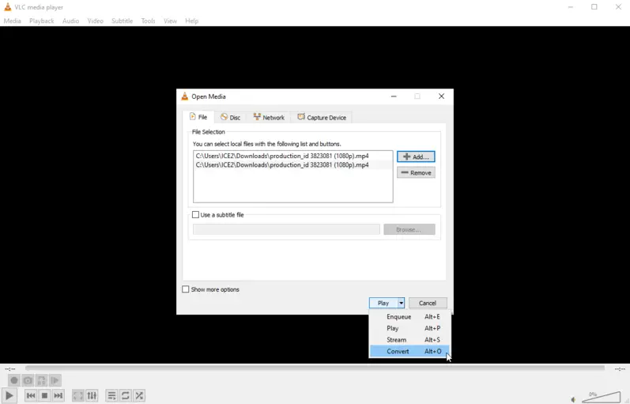Open the View menu

click(170, 21)
